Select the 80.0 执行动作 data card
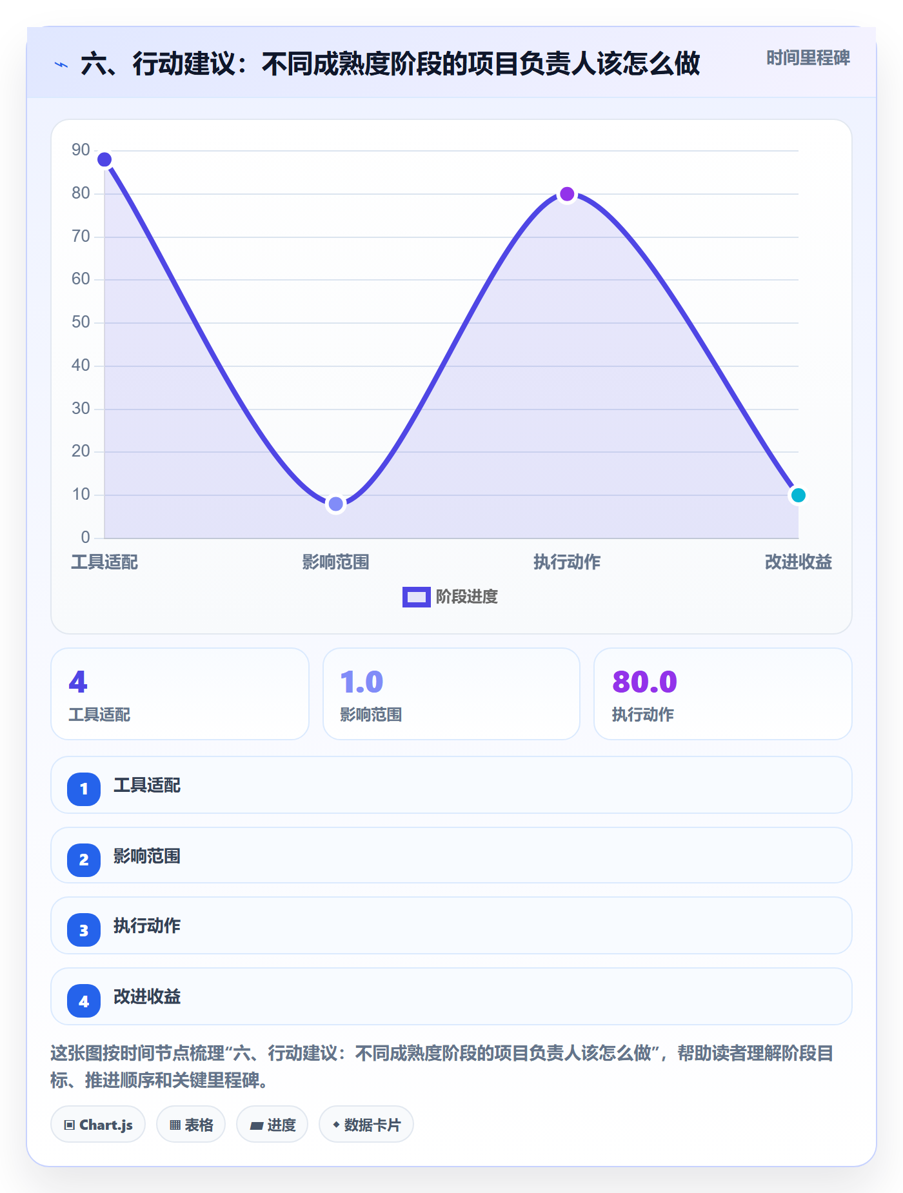 tap(723, 694)
